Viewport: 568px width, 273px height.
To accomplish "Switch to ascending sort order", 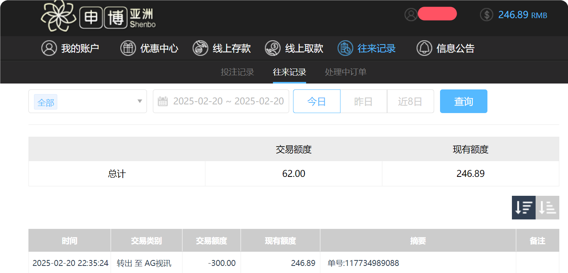I will (547, 208).
